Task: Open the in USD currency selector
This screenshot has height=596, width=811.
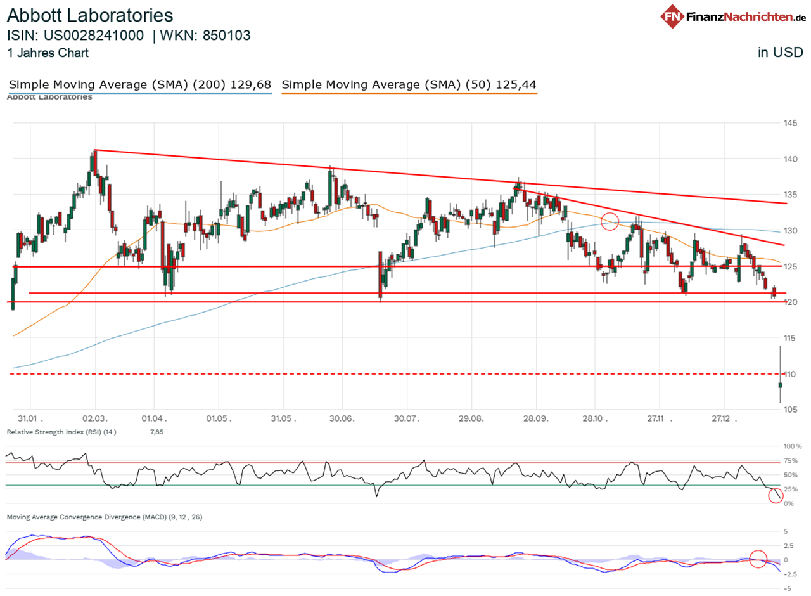Action: (x=780, y=52)
